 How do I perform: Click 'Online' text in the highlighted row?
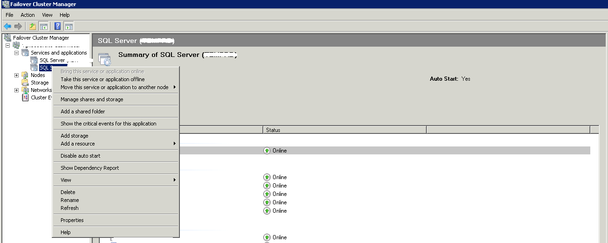[x=280, y=151]
